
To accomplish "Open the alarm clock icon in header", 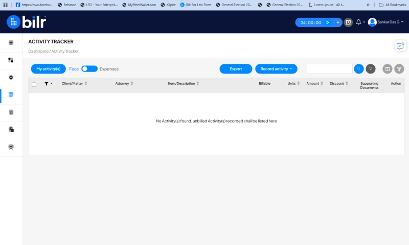I will (348, 22).
